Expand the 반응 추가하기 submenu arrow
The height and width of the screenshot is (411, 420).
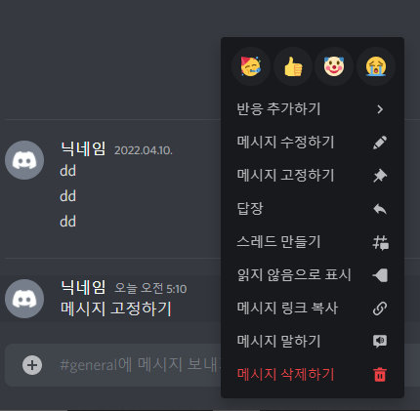click(380, 109)
